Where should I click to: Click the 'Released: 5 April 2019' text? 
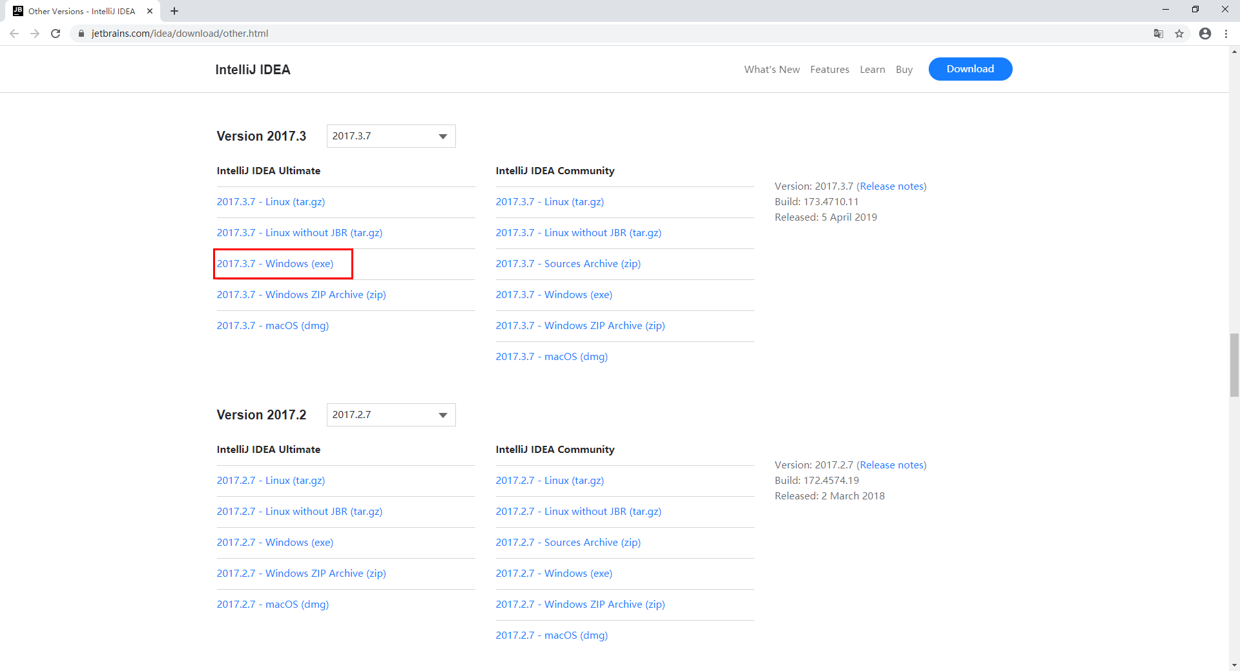click(826, 217)
